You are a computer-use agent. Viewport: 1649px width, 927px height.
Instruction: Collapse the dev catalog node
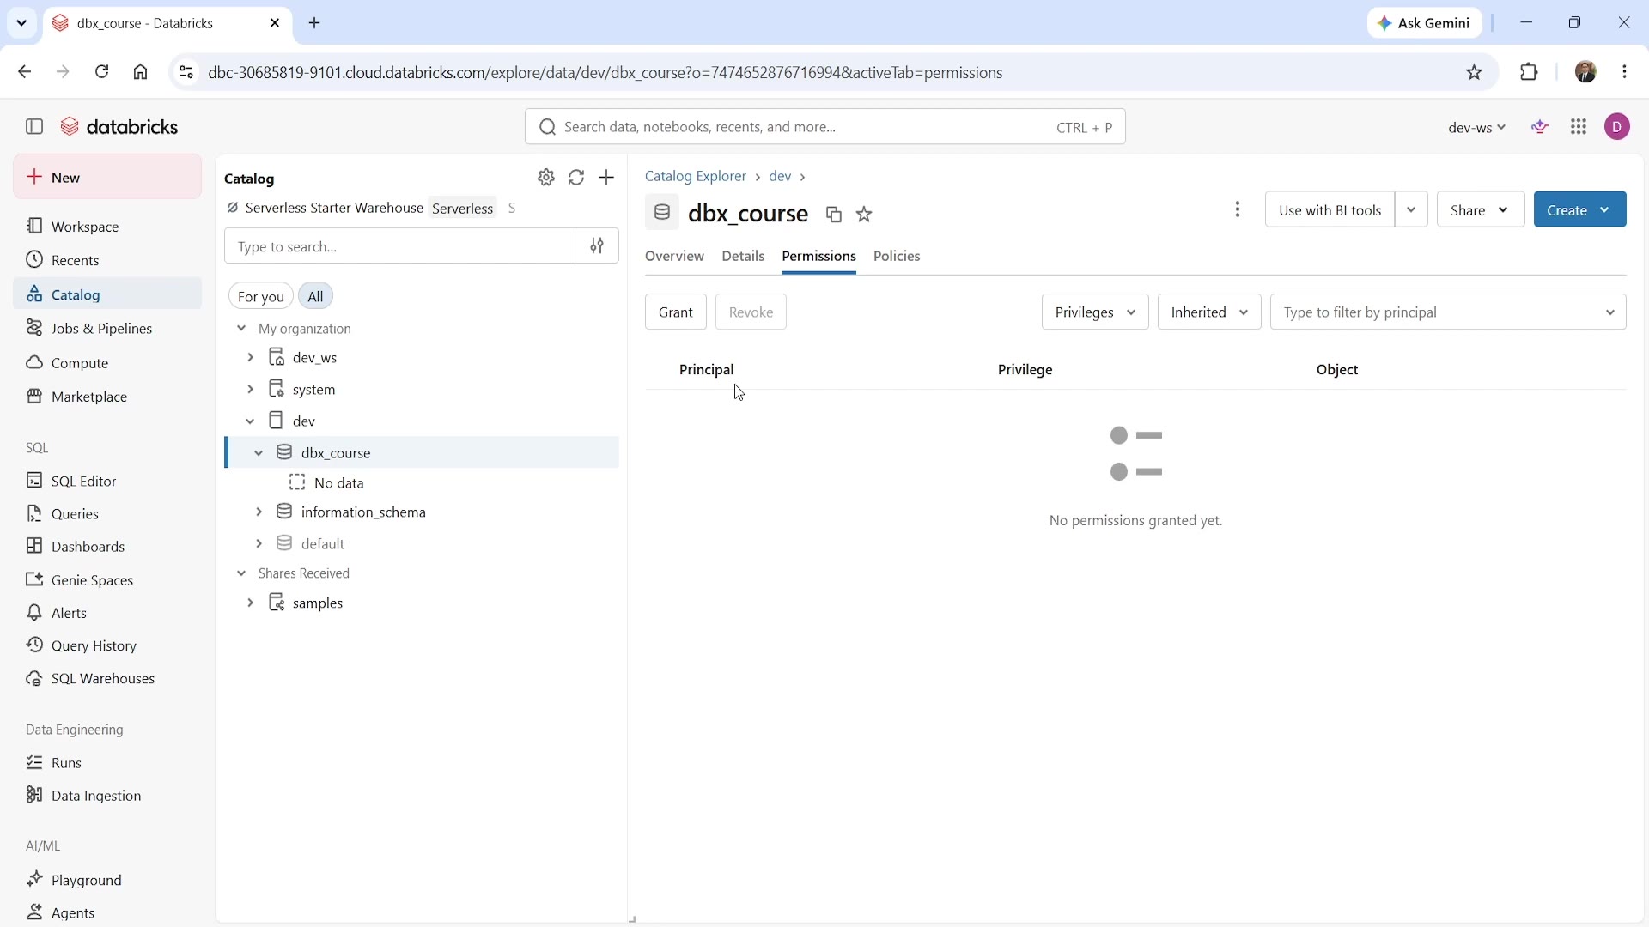pos(250,421)
